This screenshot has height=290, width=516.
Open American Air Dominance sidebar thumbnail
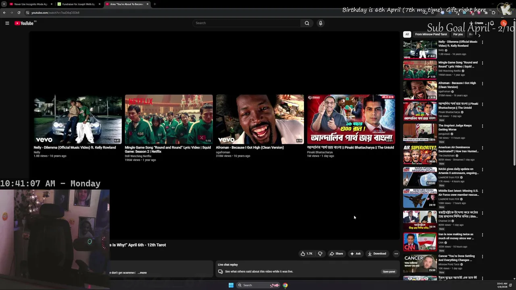coord(420,154)
